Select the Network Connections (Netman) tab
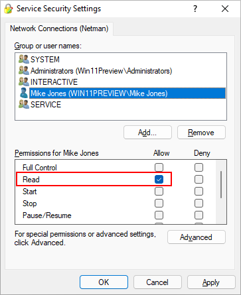 (x=59, y=29)
